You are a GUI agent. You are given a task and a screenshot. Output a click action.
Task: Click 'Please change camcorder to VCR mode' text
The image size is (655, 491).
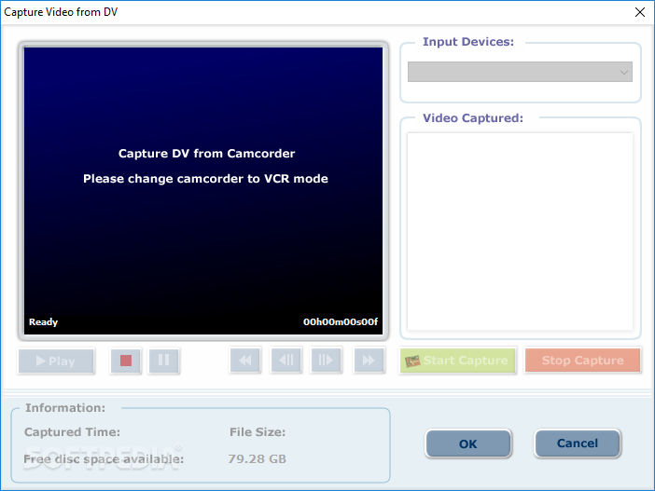[x=205, y=179]
